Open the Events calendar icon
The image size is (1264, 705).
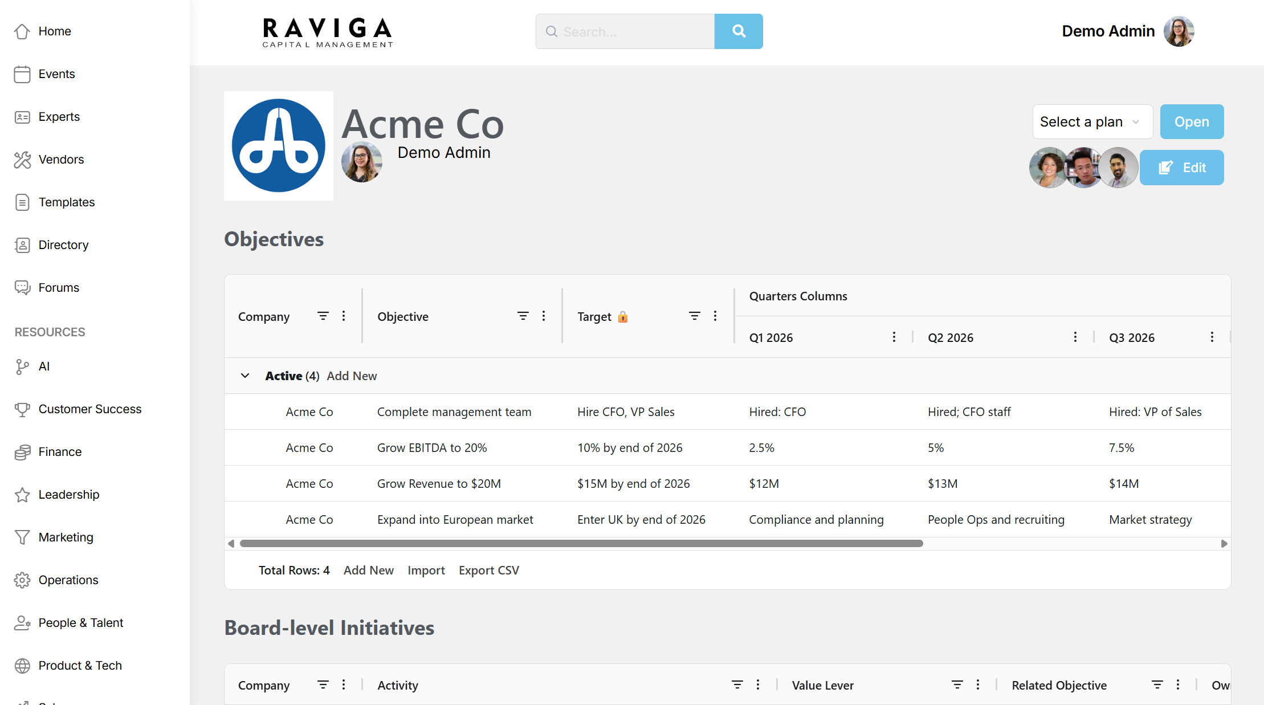tap(22, 74)
